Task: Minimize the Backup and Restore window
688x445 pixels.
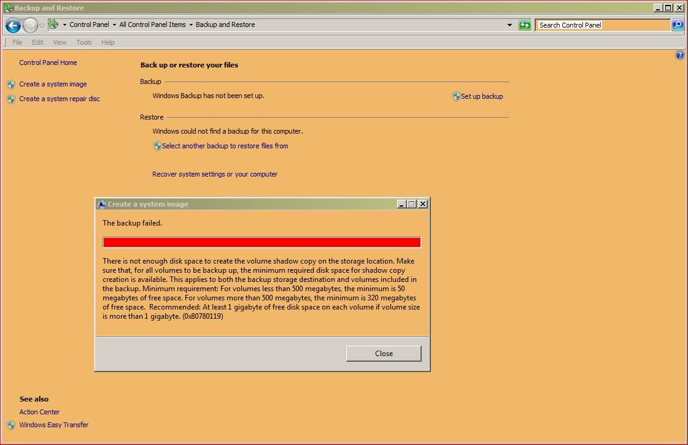Action: point(657,8)
